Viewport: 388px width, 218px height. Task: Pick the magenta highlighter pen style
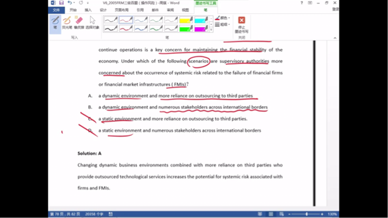pos(201,29)
